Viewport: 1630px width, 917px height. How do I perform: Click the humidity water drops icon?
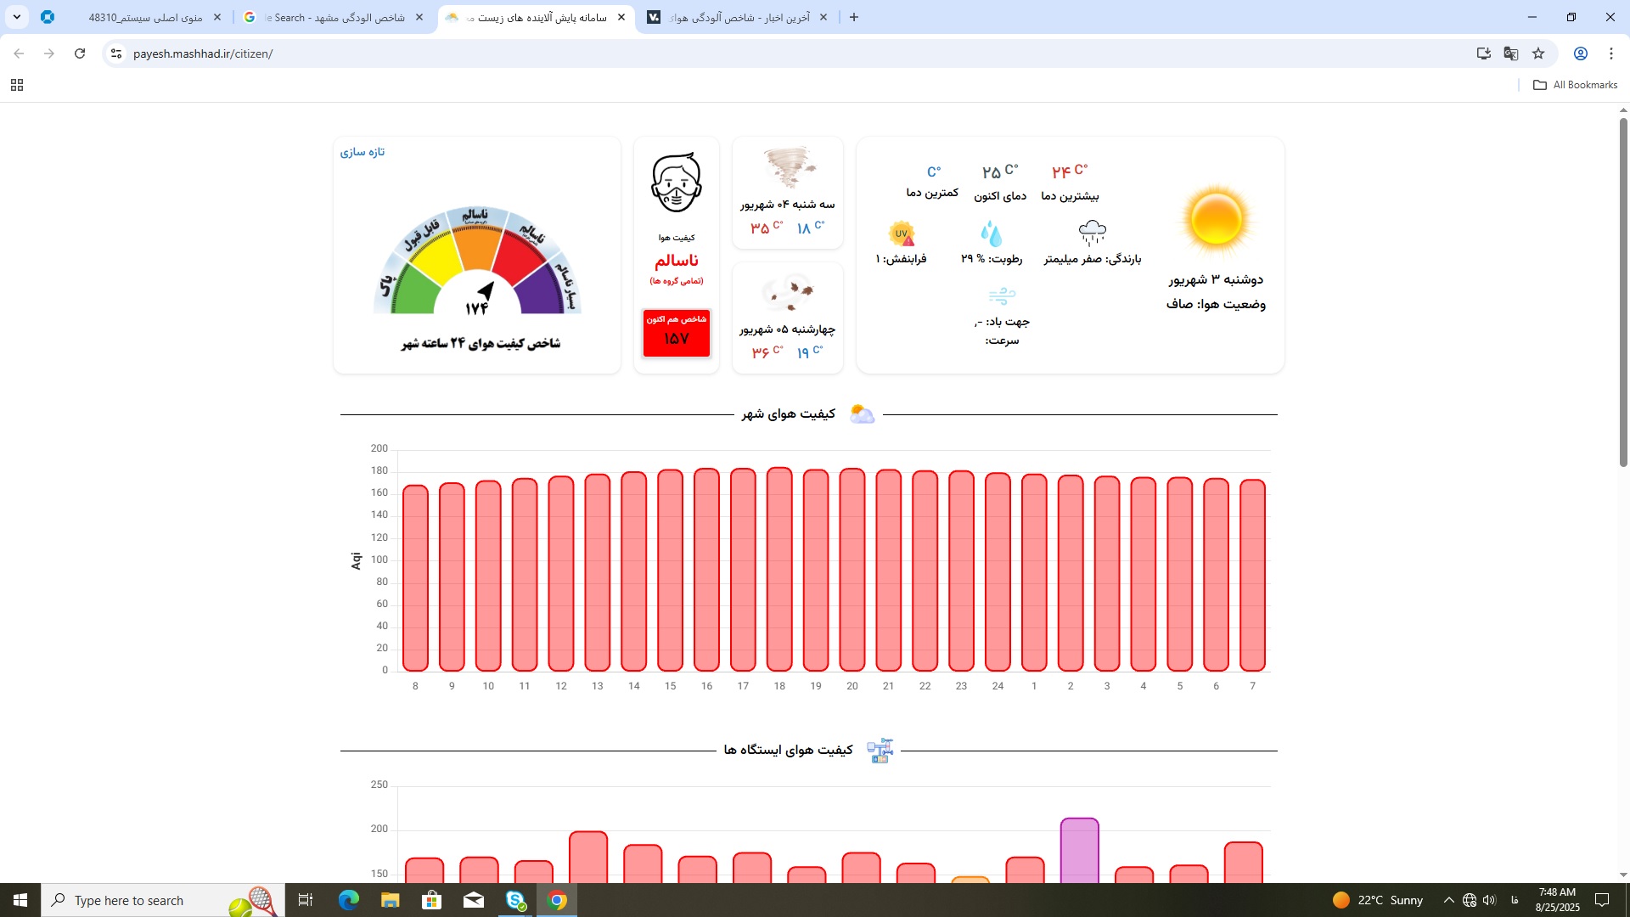tap(991, 233)
